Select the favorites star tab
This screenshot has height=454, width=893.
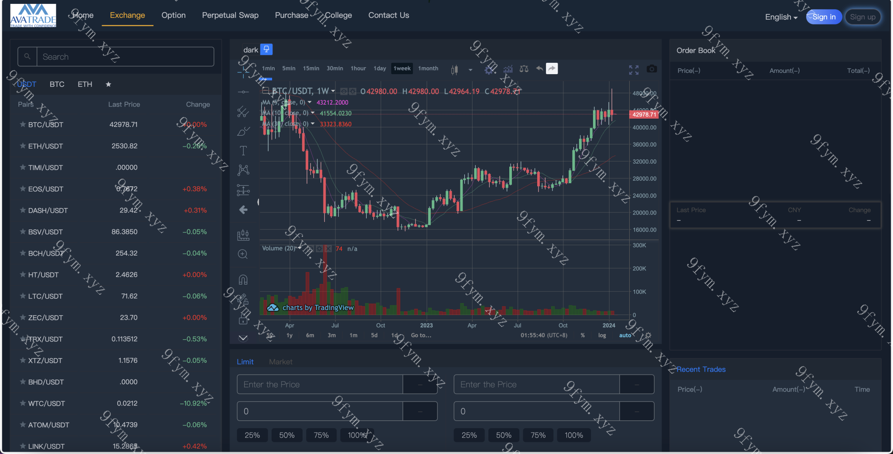(108, 84)
